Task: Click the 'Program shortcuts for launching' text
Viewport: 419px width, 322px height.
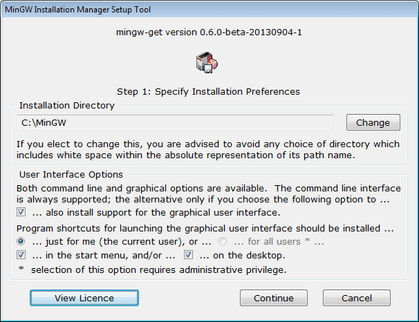Action: (204, 227)
